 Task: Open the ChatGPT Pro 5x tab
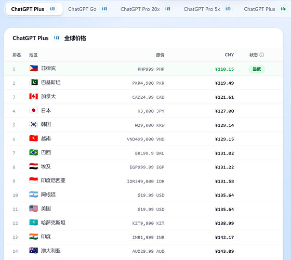[x=207, y=9]
